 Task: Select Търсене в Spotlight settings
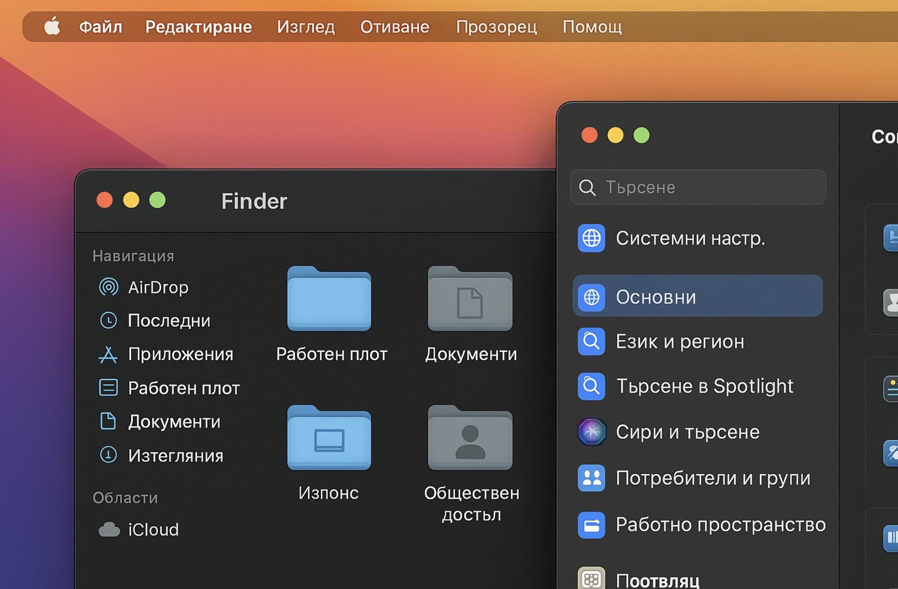pyautogui.click(x=704, y=386)
